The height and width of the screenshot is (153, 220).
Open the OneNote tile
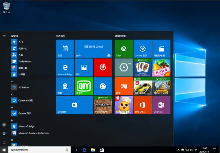161,105
